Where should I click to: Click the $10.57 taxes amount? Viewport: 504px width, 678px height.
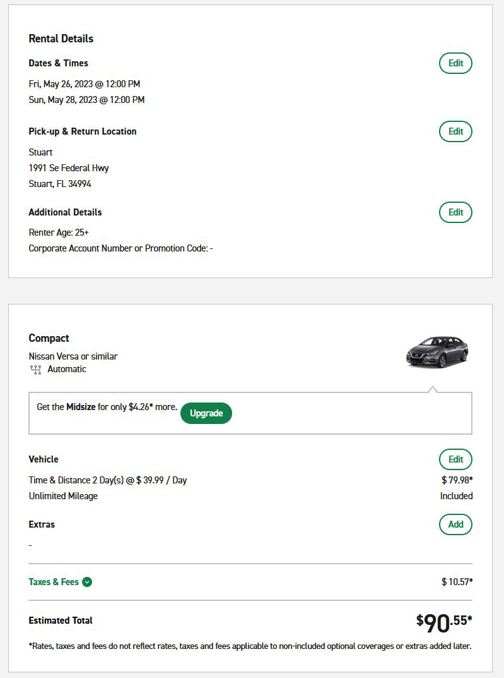coord(457,582)
